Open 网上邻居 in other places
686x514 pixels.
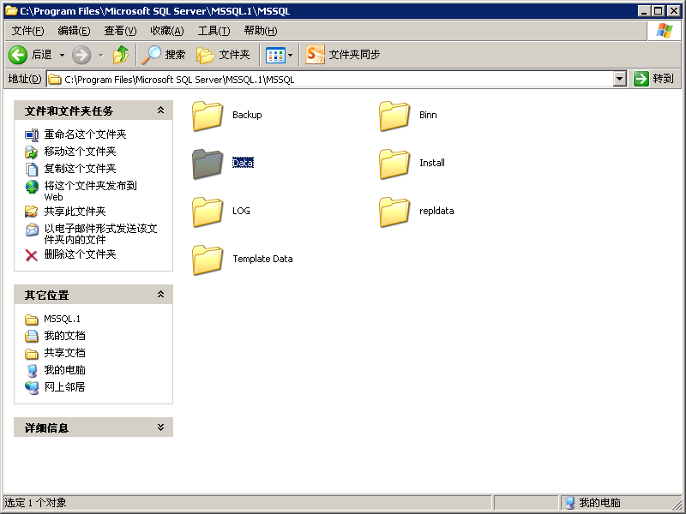click(64, 387)
